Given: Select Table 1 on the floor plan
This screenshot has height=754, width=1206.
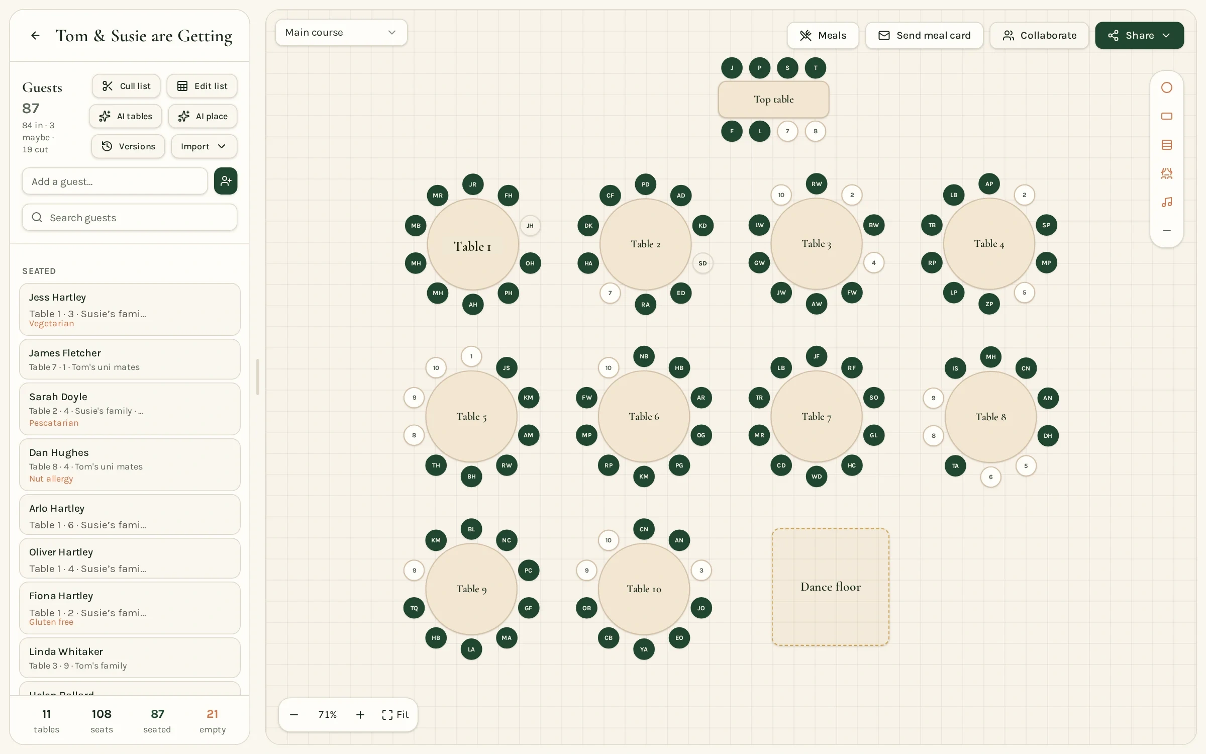Looking at the screenshot, I should [473, 244].
